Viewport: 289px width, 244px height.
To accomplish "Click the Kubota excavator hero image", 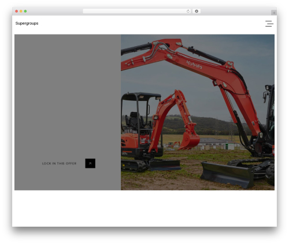I will 198,112.
